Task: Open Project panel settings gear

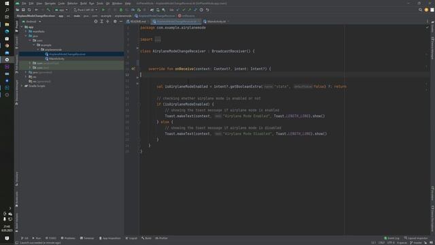Action: pos(115,21)
